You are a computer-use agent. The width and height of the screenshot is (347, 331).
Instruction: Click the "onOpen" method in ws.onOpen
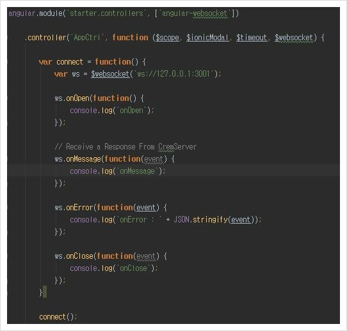click(77, 98)
